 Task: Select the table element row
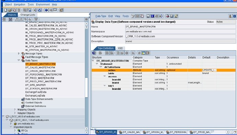click(163, 73)
